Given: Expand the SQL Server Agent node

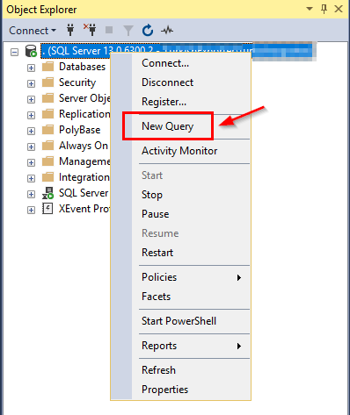Looking at the screenshot, I should point(31,194).
